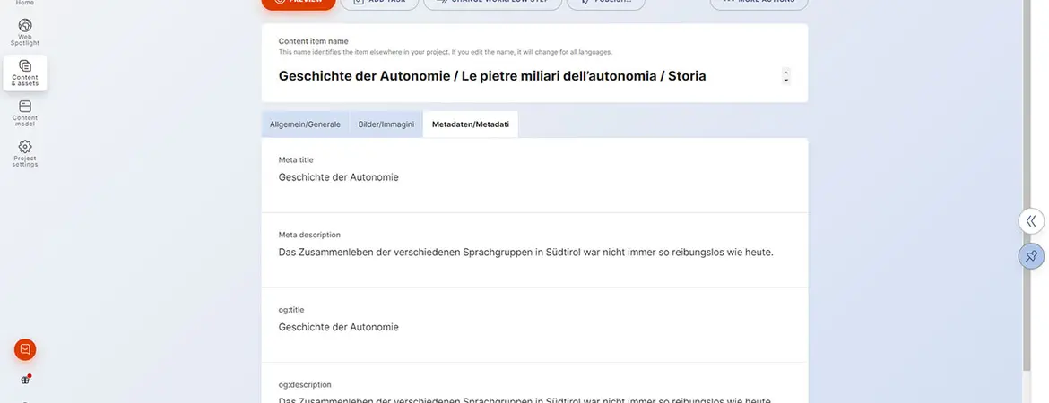Image resolution: width=1049 pixels, height=403 pixels.
Task: Switch to the Bilder/Immagini tab
Action: tap(386, 124)
